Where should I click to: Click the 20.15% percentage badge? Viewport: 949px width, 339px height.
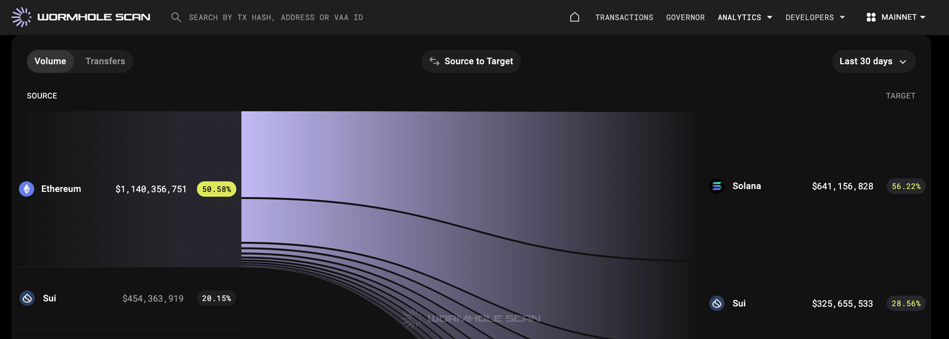(x=216, y=298)
